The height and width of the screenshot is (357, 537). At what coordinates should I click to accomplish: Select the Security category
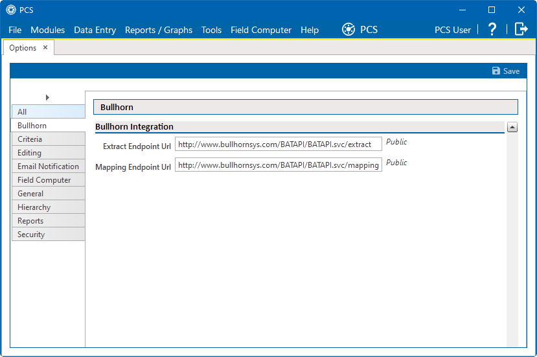pos(49,235)
